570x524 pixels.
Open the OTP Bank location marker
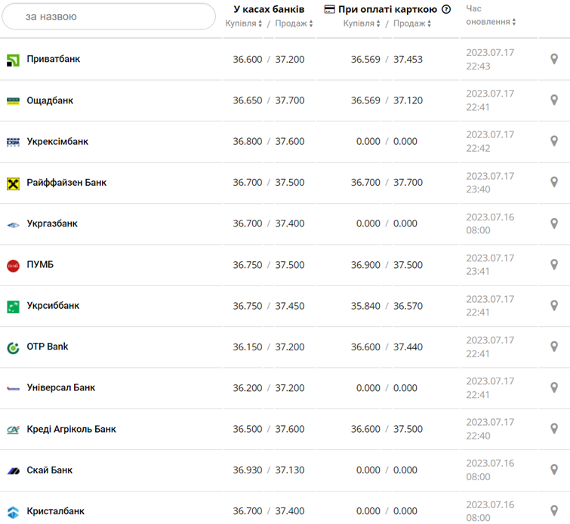pyautogui.click(x=553, y=347)
